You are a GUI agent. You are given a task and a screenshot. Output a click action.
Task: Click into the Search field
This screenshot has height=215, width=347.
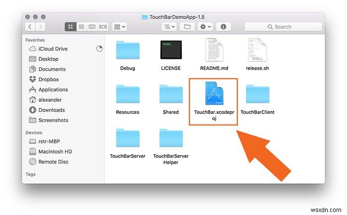click(283, 27)
